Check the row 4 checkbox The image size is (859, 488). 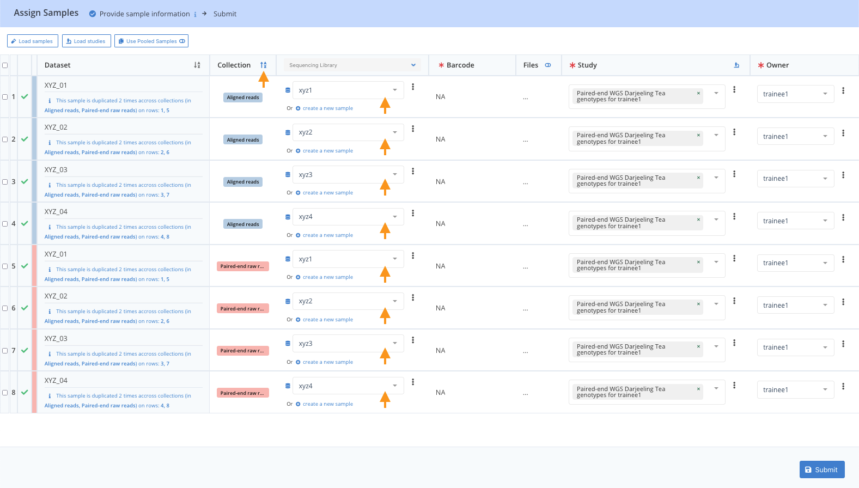5,224
